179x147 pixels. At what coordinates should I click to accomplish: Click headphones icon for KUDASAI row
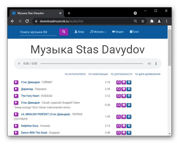point(119,96)
